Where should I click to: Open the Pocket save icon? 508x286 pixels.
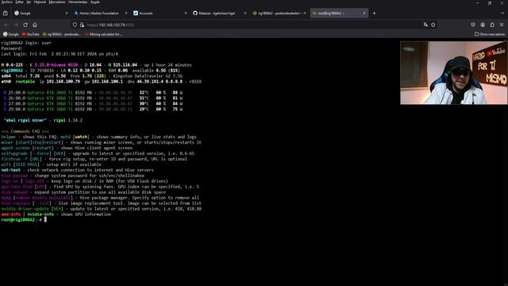(473, 25)
